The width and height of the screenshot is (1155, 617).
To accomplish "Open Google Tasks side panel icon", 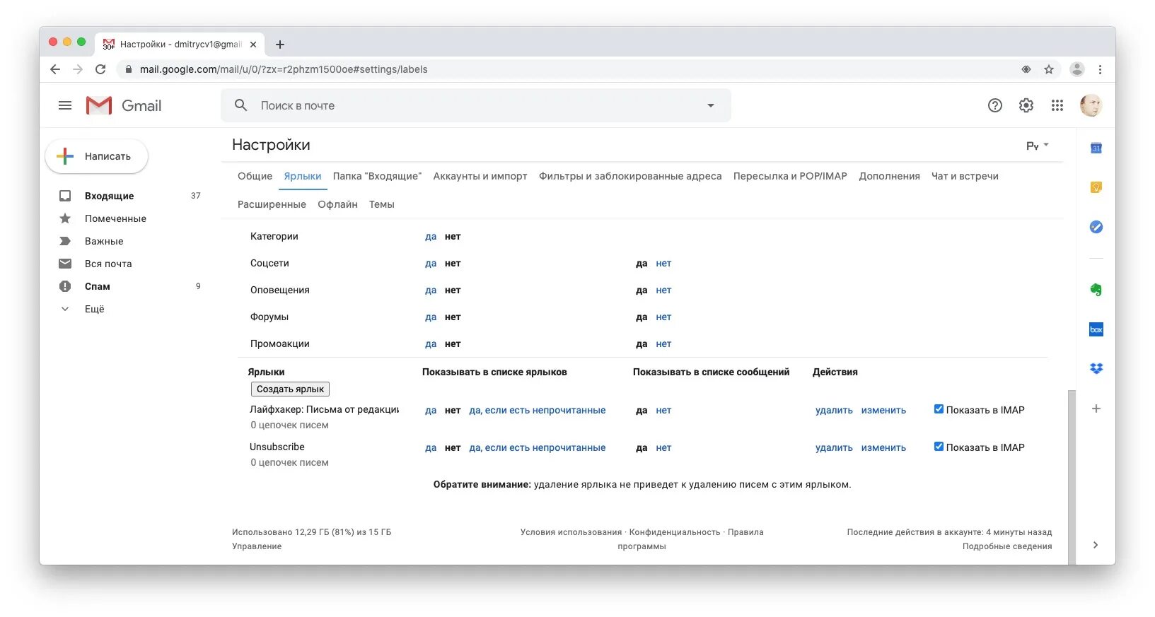I will pyautogui.click(x=1096, y=227).
